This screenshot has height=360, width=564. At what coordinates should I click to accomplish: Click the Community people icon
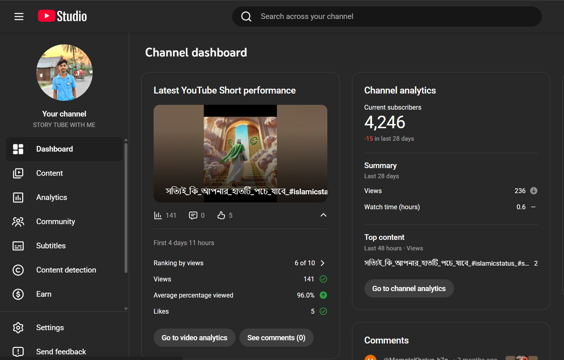point(18,222)
